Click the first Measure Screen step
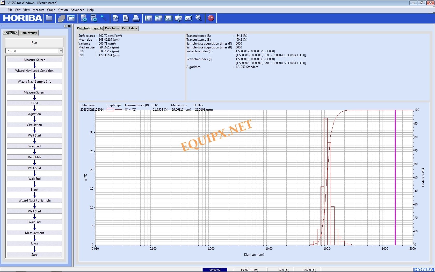435x272 pixels. pyautogui.click(x=34, y=60)
